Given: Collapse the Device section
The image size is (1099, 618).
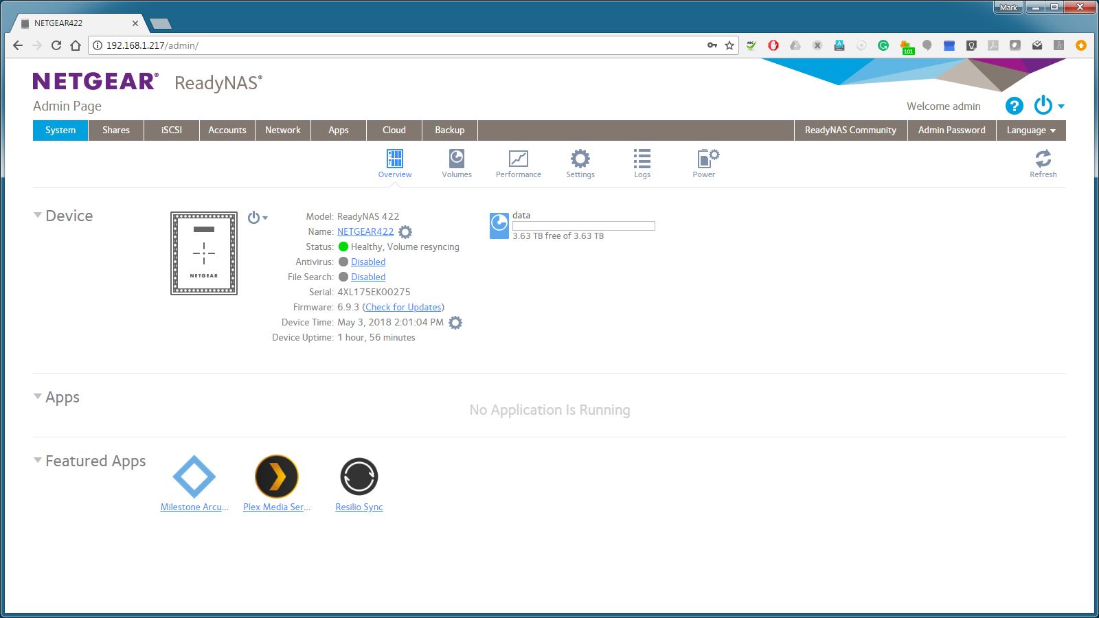Looking at the screenshot, I should (x=38, y=215).
